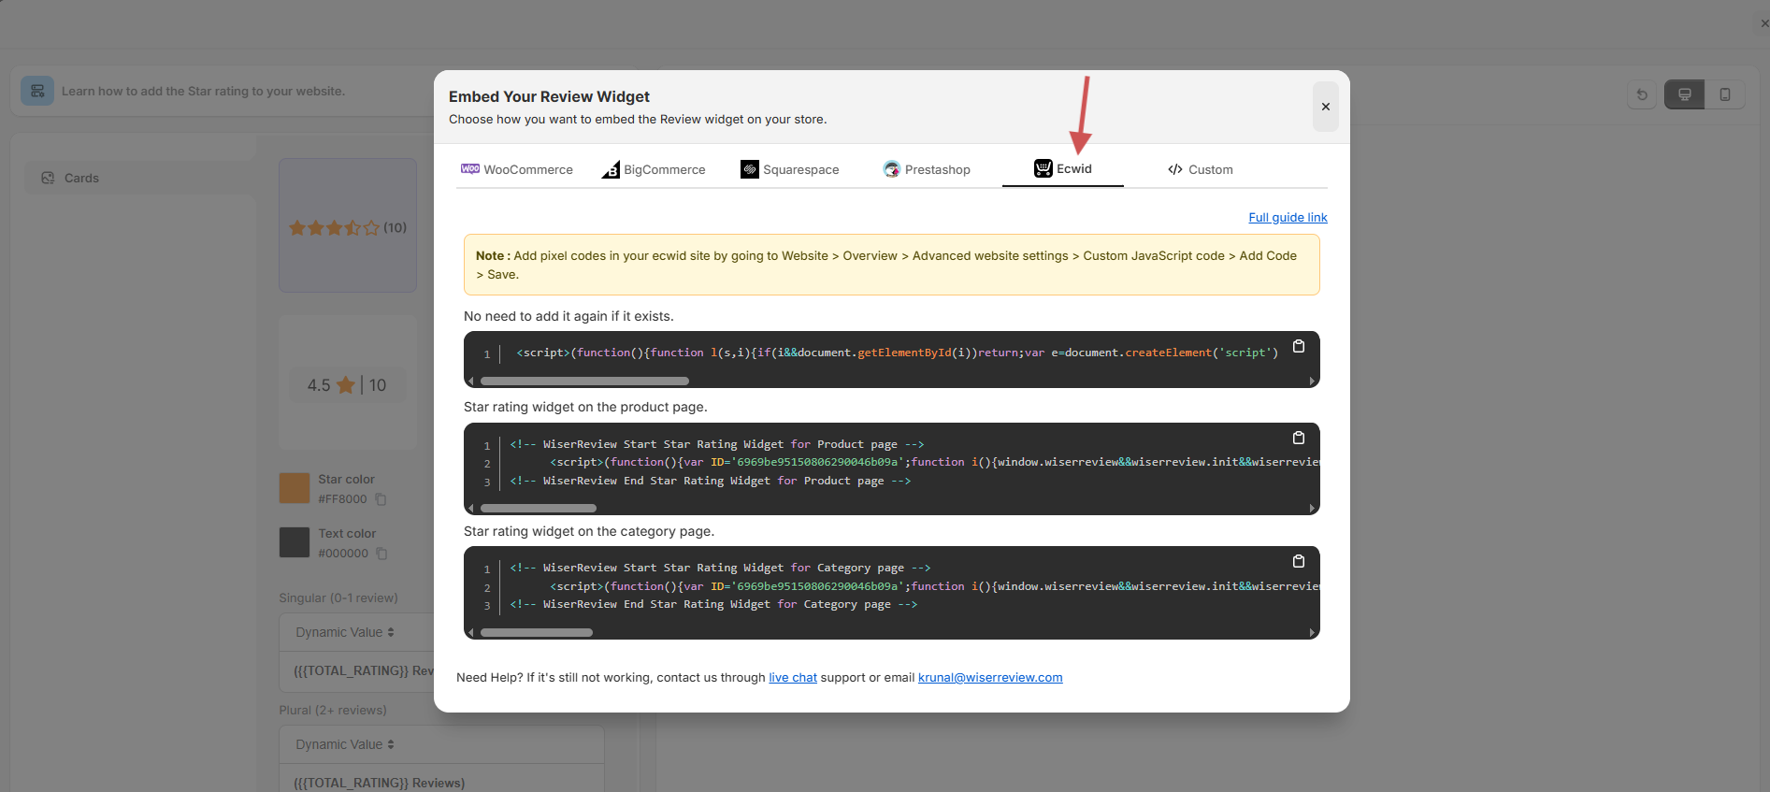Open live chat support link
The width and height of the screenshot is (1770, 792).
click(x=792, y=678)
